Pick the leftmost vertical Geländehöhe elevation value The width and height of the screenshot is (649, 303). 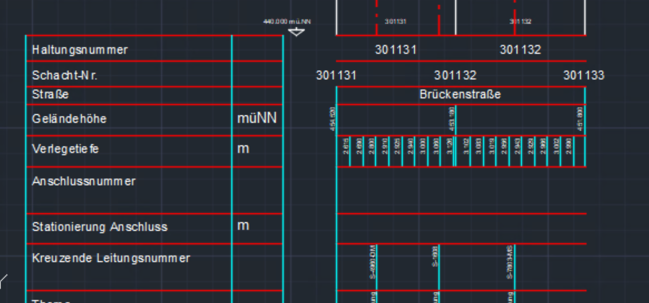(x=333, y=119)
